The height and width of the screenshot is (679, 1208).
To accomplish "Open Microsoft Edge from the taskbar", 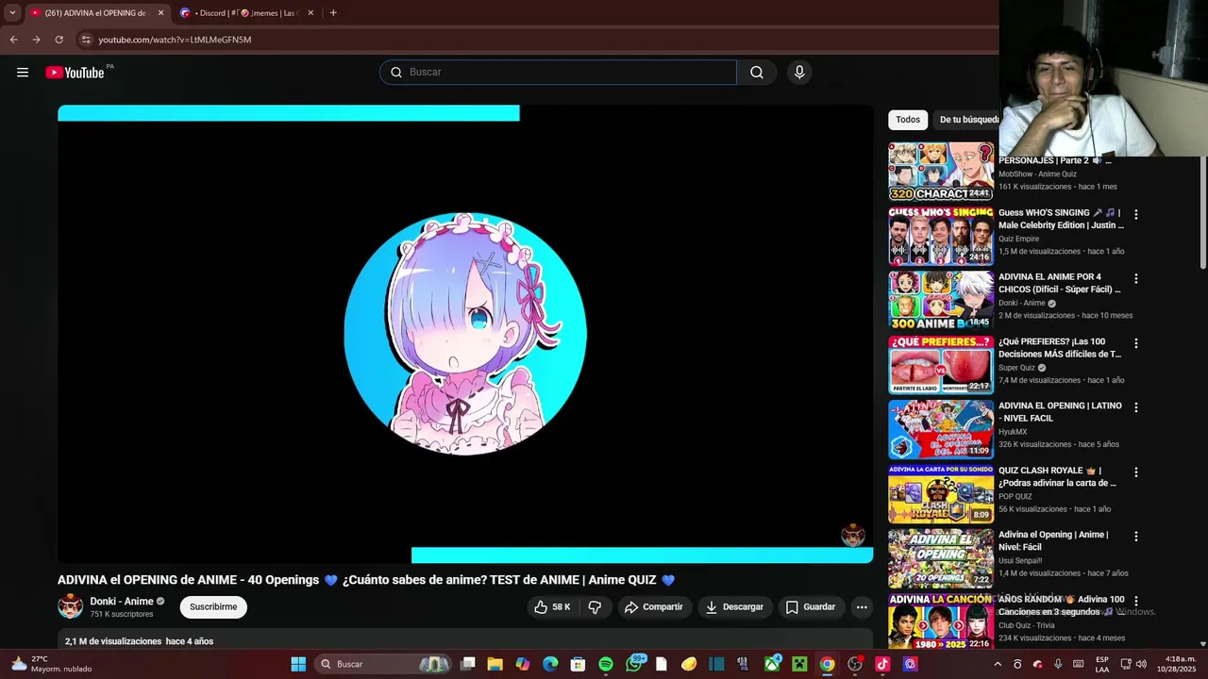I will coord(550,664).
